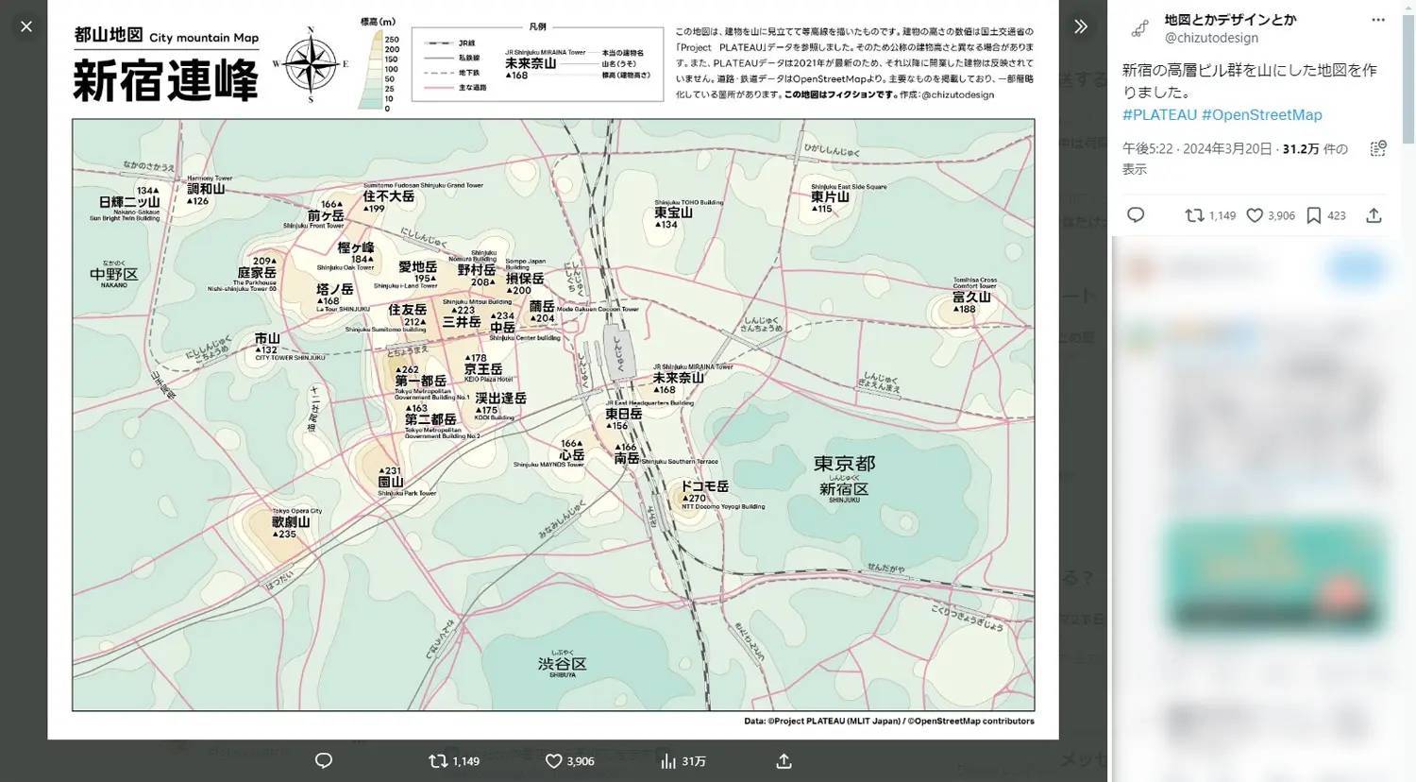Click the 東京都 label on the map

pos(844,464)
